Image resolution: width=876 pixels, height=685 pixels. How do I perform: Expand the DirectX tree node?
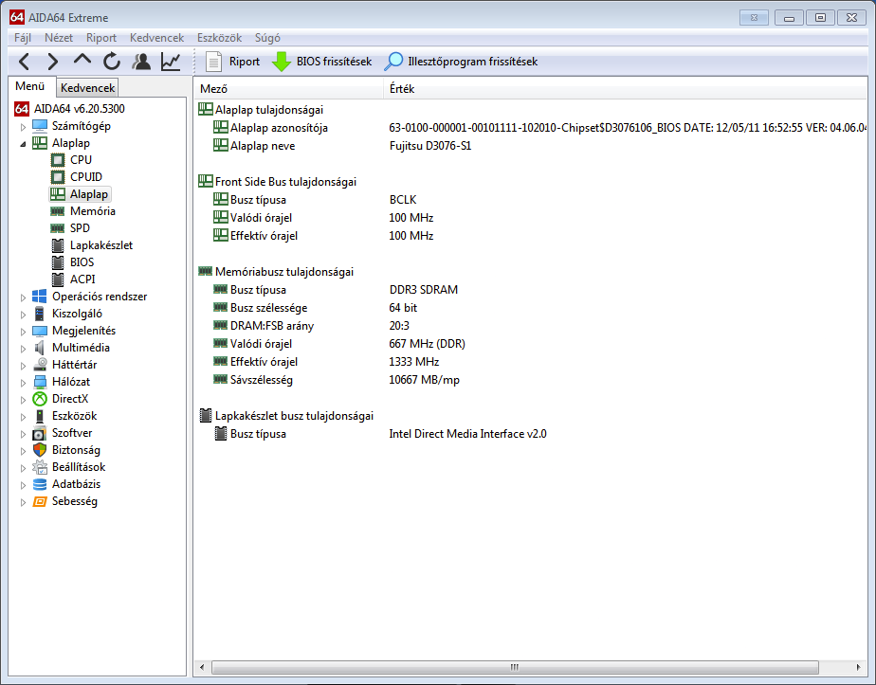(23, 400)
